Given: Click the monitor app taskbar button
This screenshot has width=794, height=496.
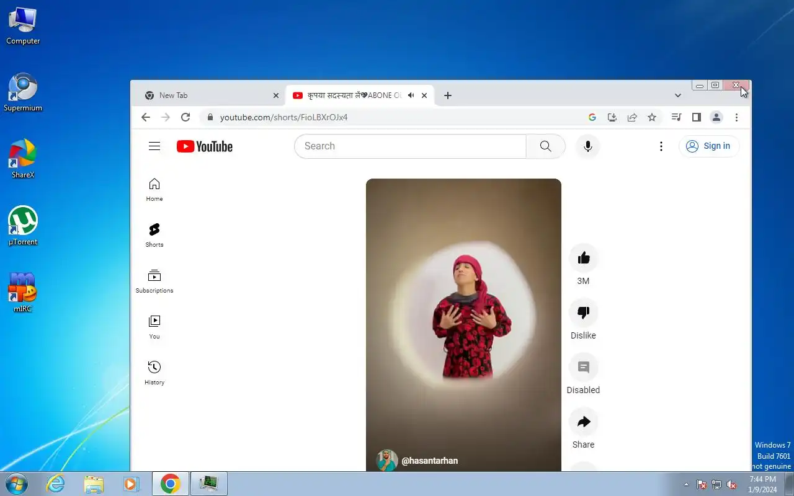Looking at the screenshot, I should pos(209,484).
